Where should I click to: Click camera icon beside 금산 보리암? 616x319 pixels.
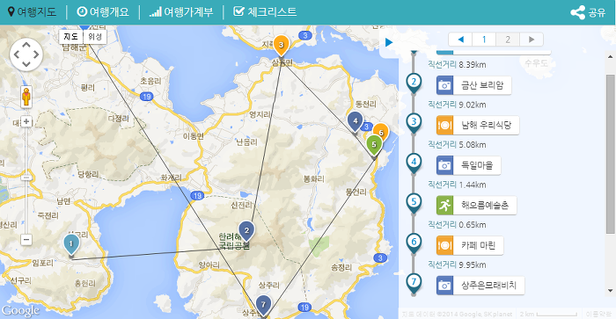coord(444,85)
